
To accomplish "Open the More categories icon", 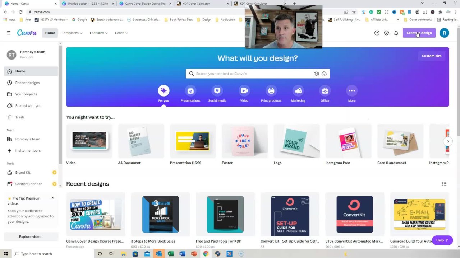I will pyautogui.click(x=352, y=91).
